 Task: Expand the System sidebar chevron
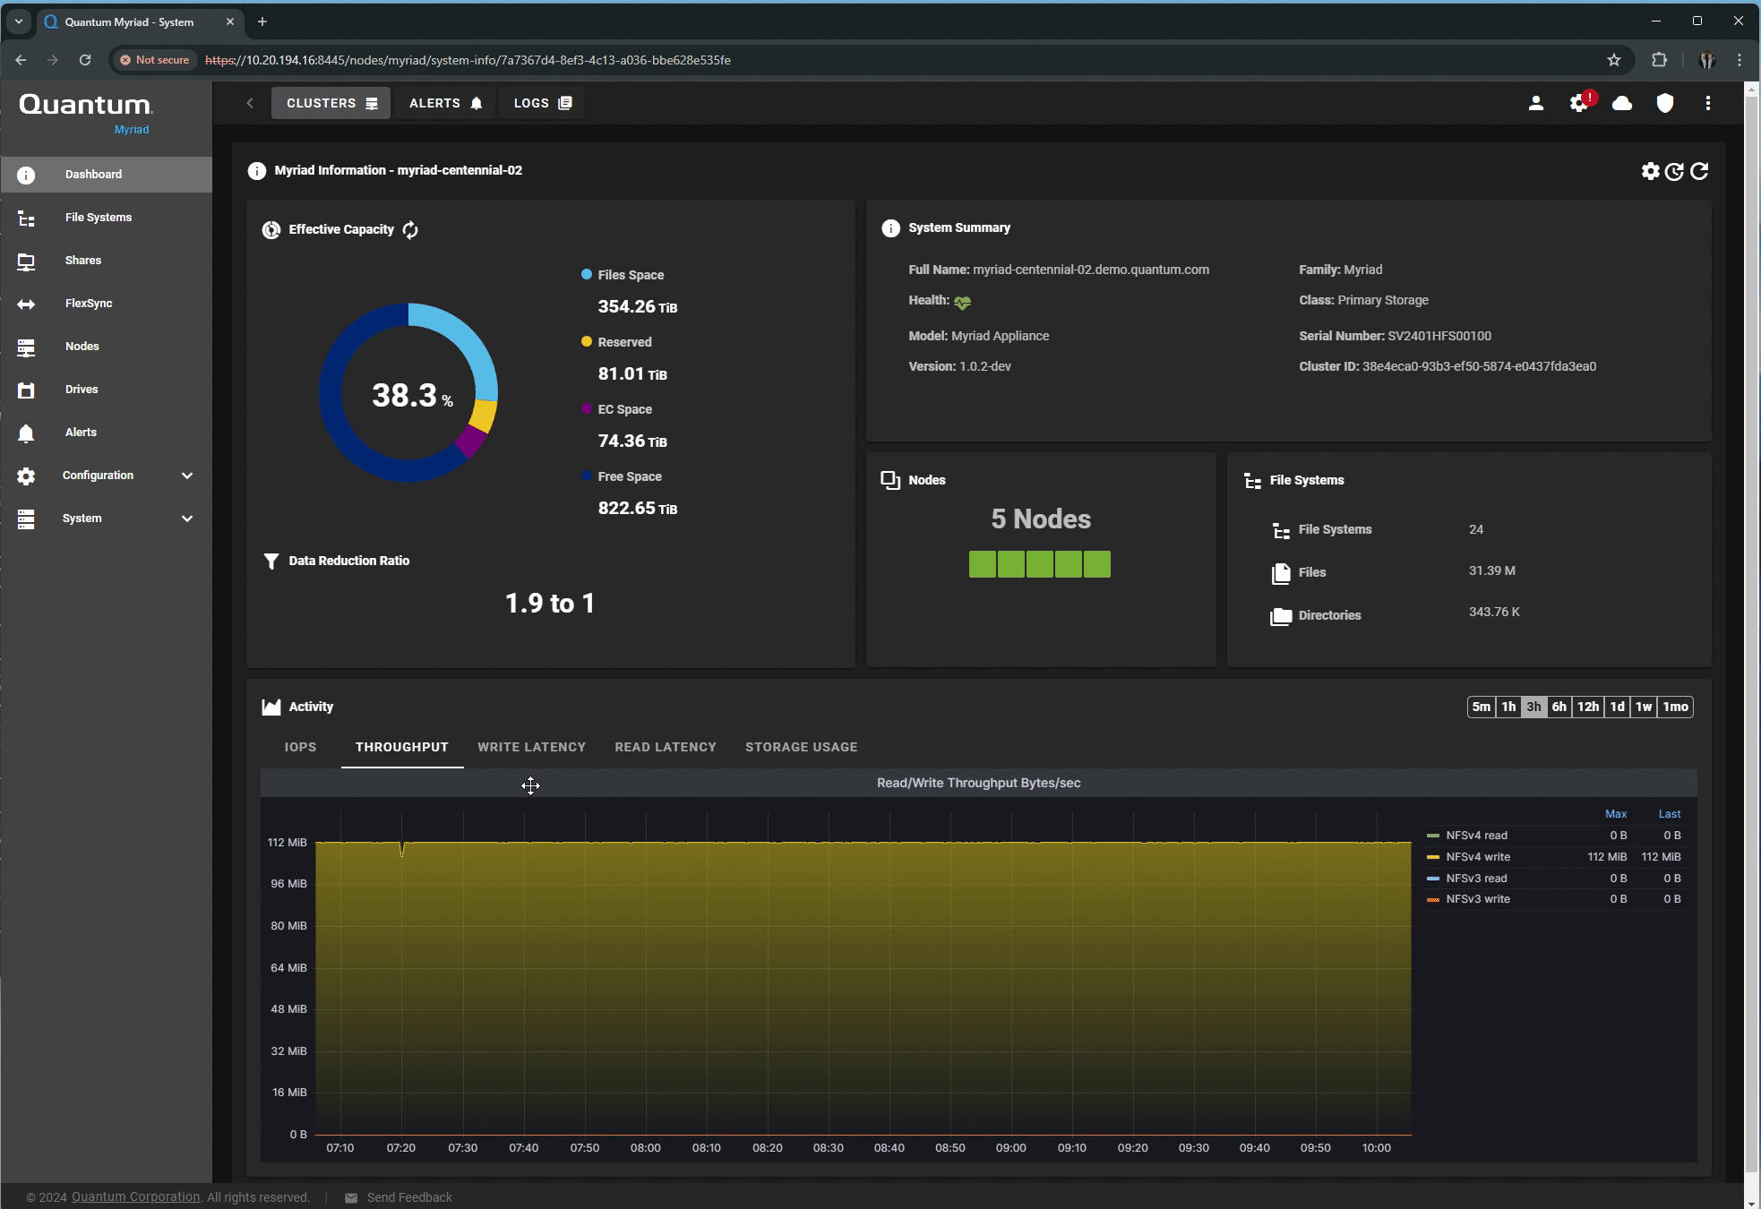coord(187,519)
